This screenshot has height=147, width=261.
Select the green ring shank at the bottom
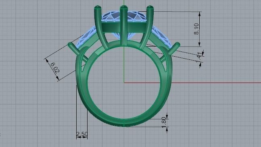click(x=124, y=122)
